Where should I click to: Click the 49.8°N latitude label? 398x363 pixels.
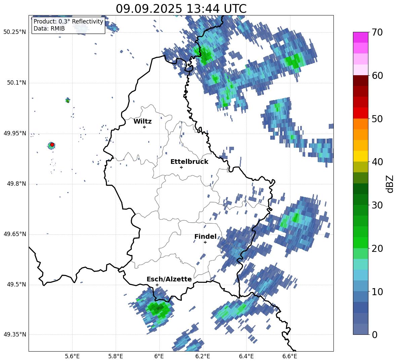(16, 184)
